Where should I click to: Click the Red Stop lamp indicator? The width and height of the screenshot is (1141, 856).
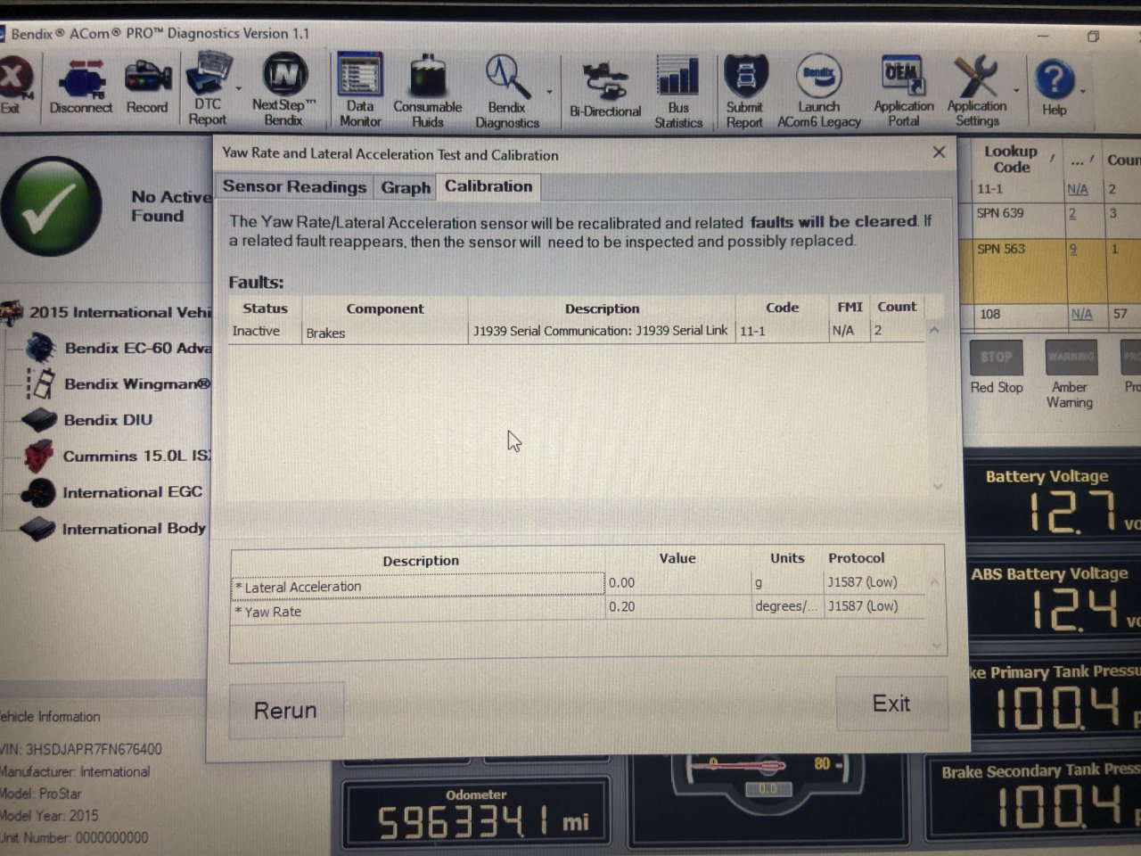(996, 366)
